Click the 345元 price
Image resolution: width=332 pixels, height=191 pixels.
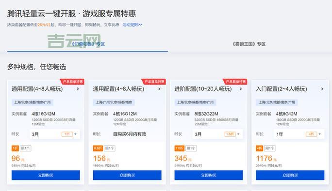(x=183, y=159)
